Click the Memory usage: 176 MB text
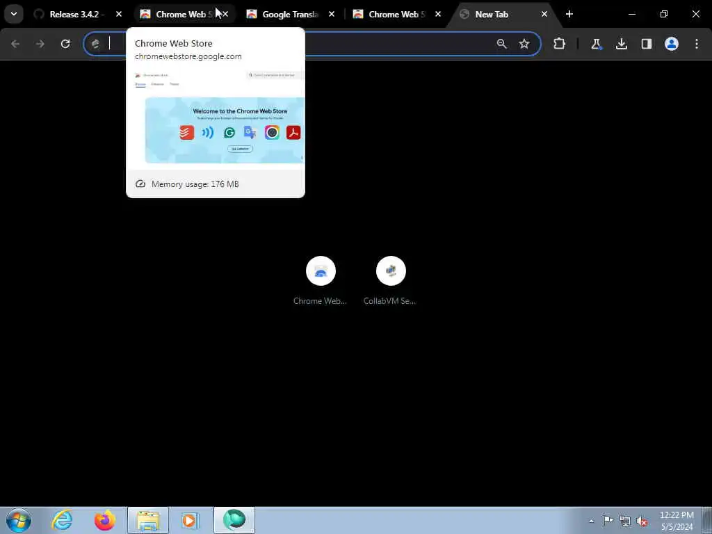Screen dimensions: 712x534 [195, 184]
